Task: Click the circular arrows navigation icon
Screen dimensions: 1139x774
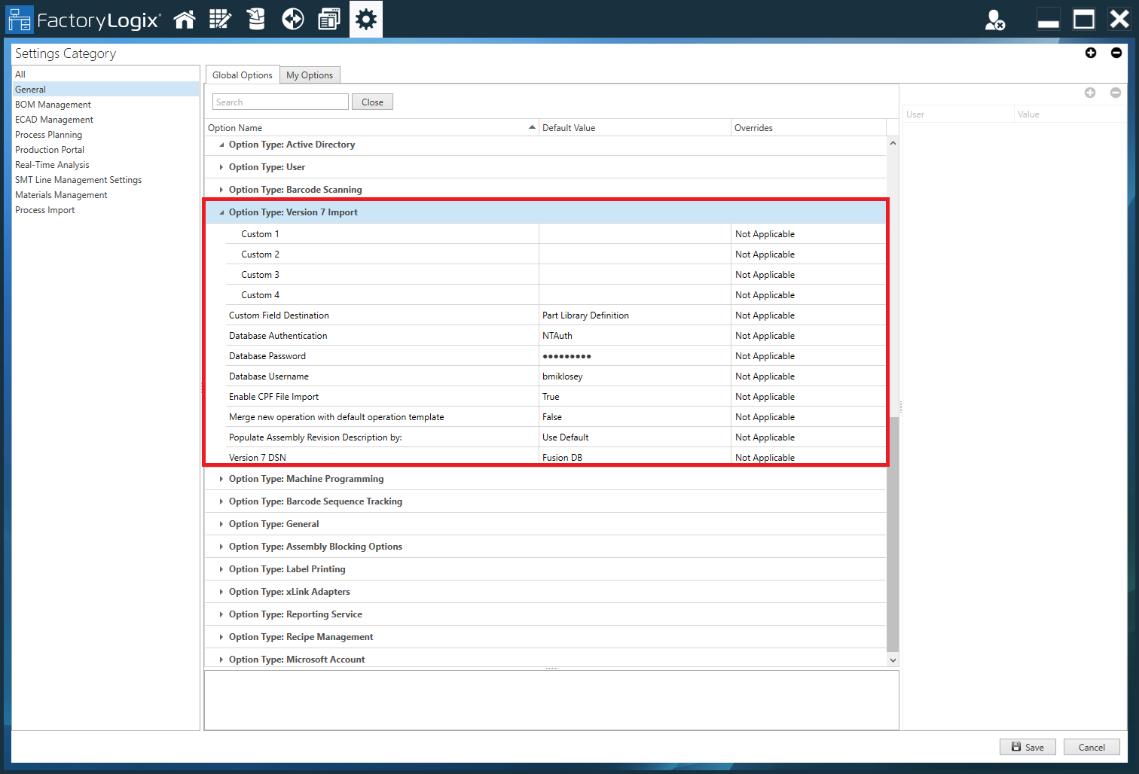Action: (293, 19)
